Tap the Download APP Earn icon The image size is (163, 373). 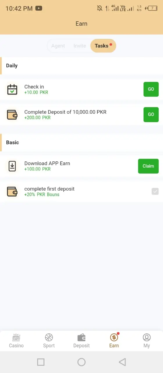(x=12, y=166)
